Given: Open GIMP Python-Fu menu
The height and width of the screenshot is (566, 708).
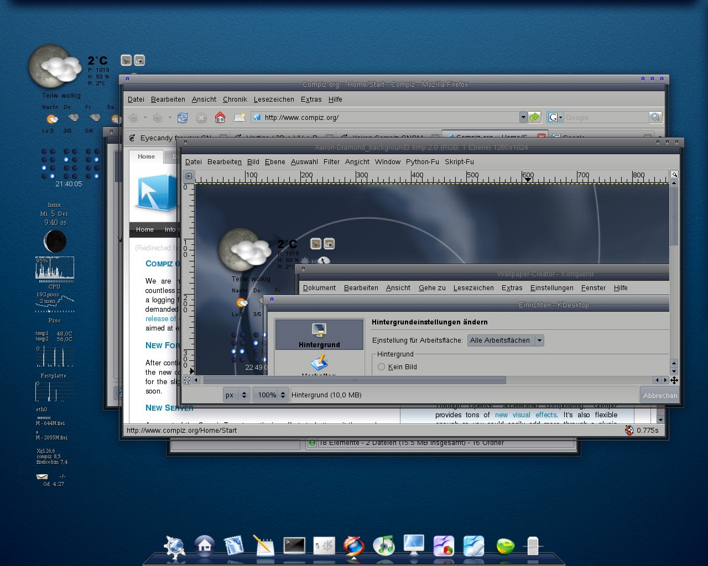Looking at the screenshot, I should point(422,162).
